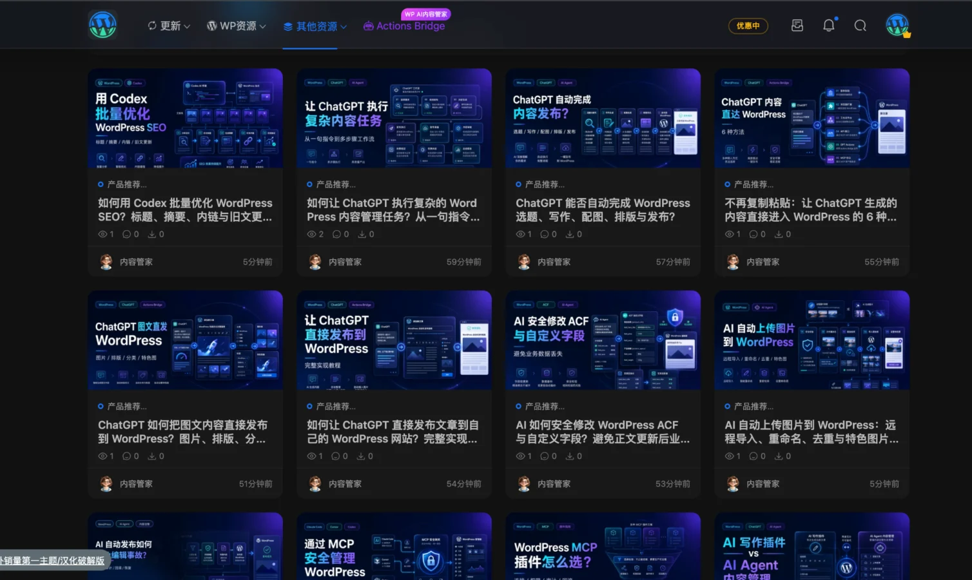Click the 通过 MCP 安全管理 WordPress thumbnail

394,546
